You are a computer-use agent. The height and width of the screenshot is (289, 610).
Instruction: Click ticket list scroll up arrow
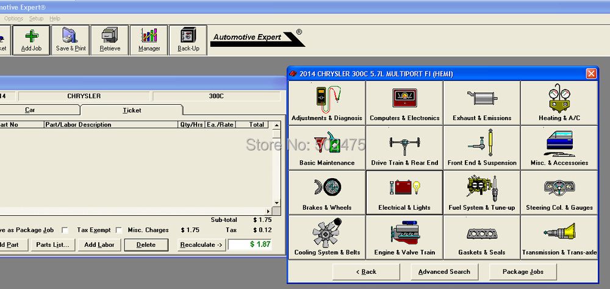point(276,125)
